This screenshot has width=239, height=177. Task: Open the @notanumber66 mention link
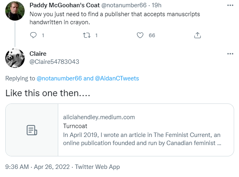pyautogui.click(x=59, y=78)
